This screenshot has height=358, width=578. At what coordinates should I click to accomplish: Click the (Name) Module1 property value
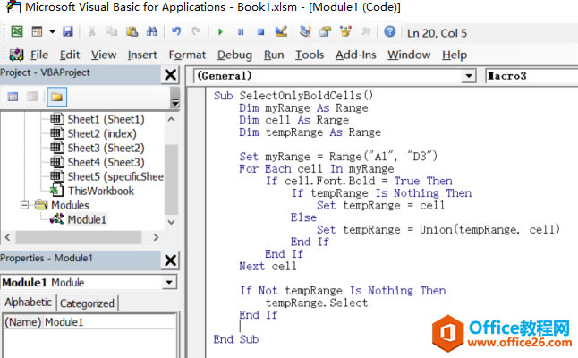(x=110, y=322)
